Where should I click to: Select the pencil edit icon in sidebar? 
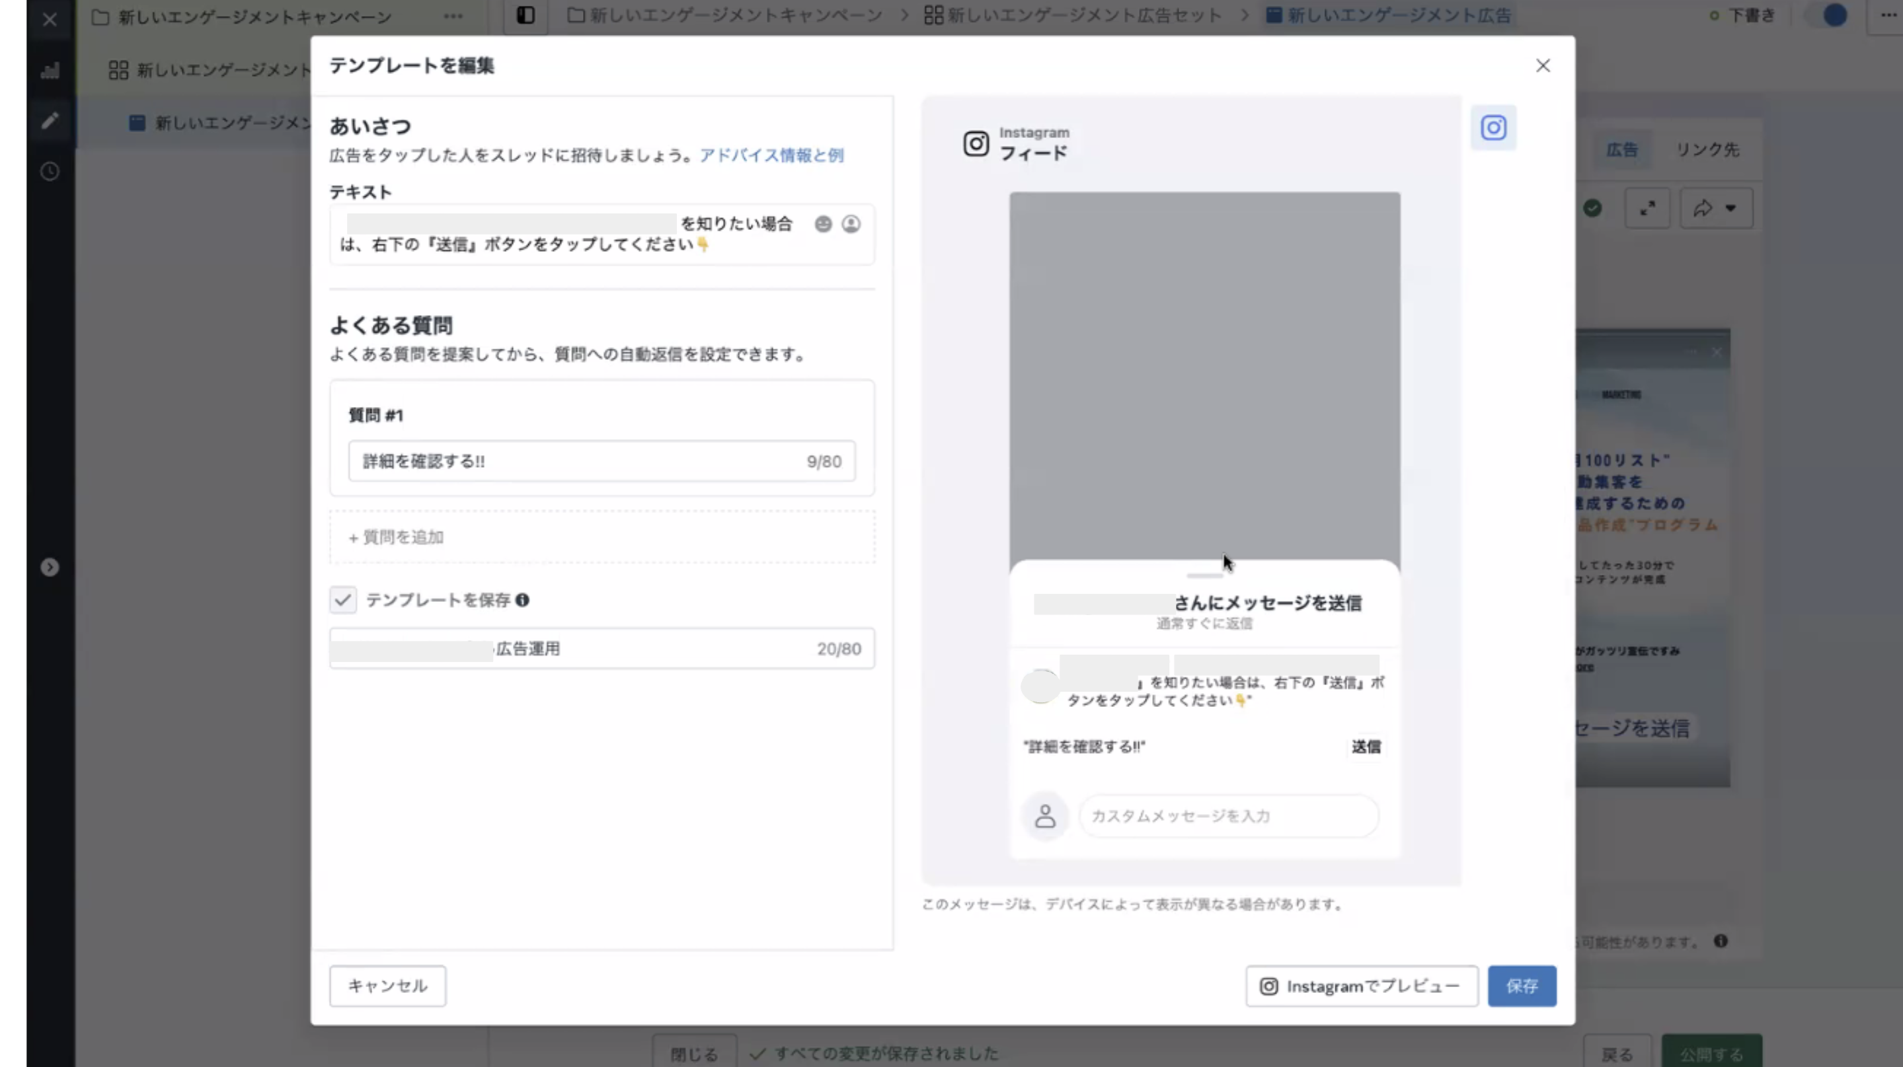(50, 121)
